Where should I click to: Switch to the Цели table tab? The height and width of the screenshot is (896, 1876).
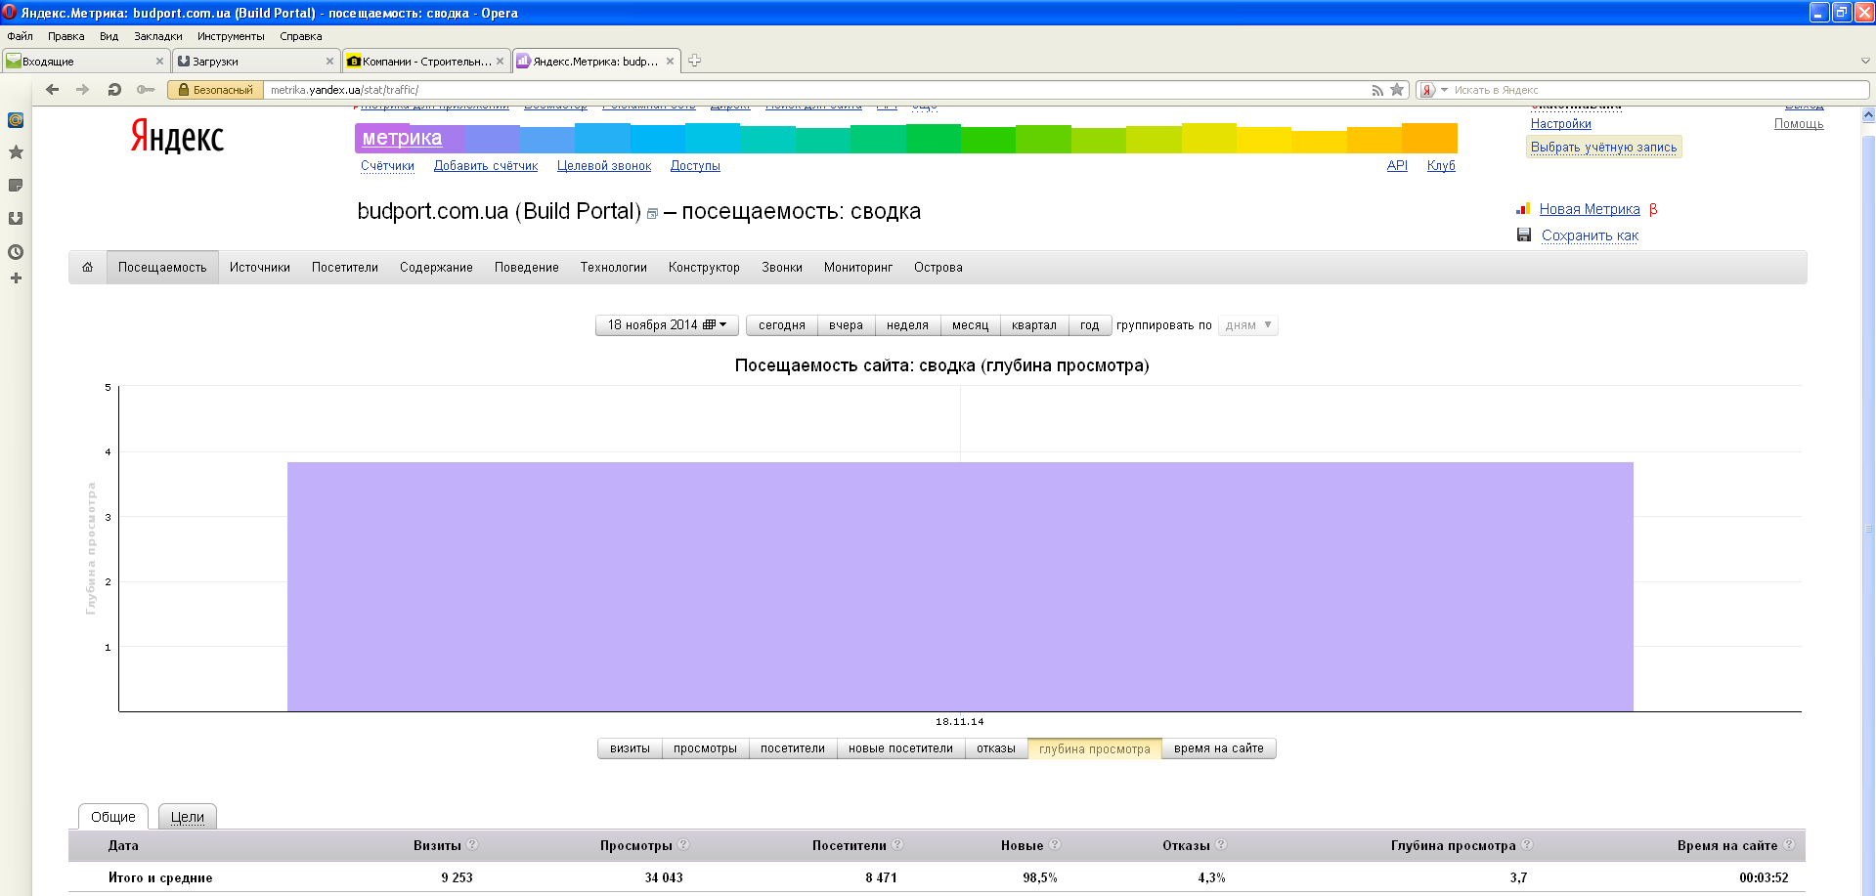tap(188, 817)
